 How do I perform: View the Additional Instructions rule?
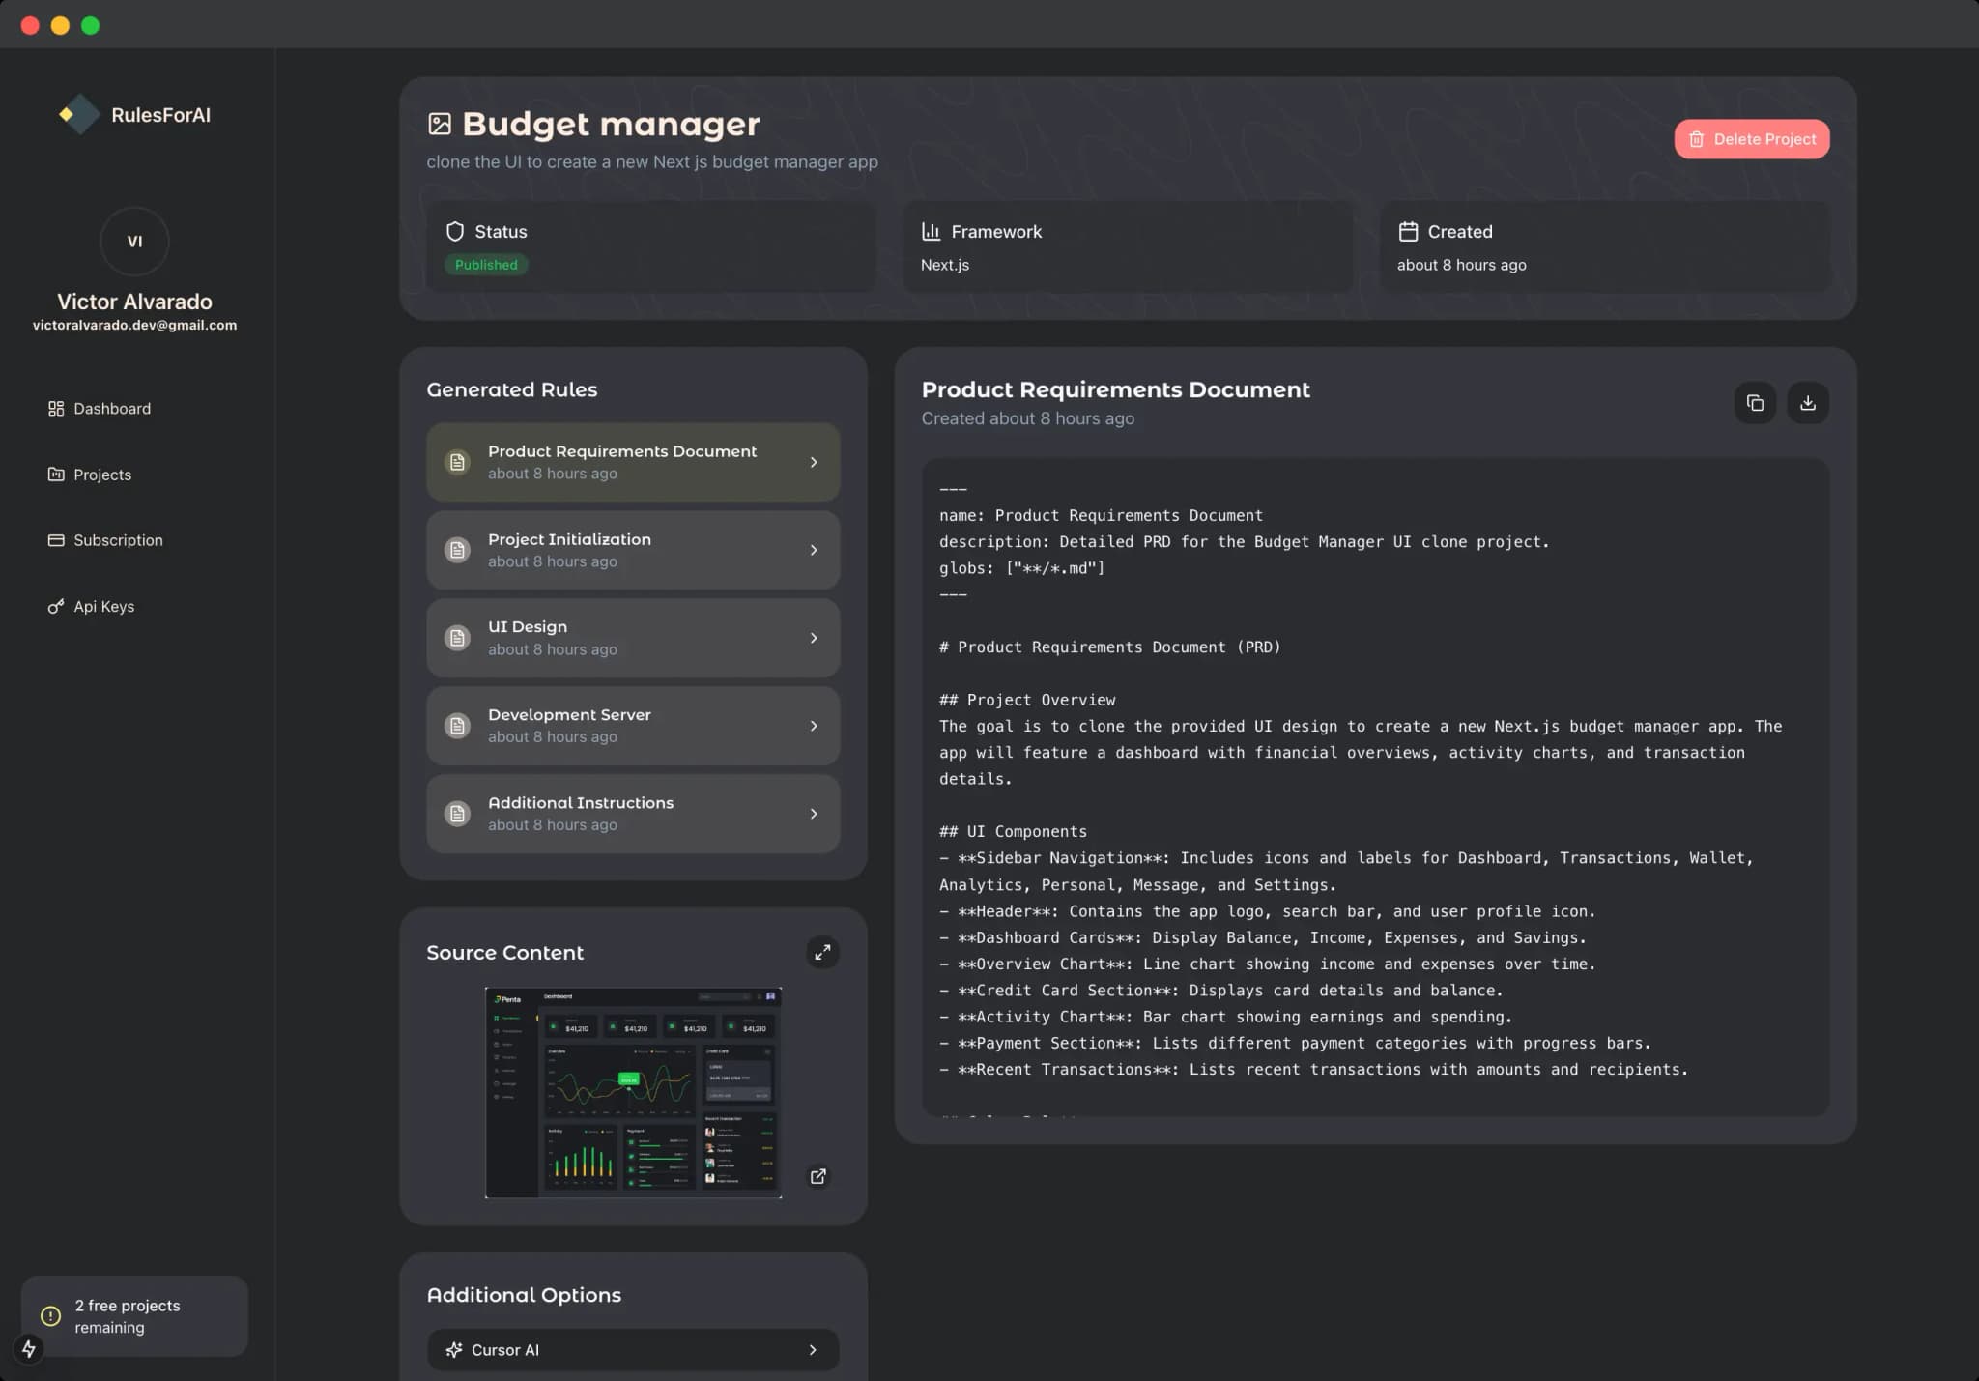point(633,814)
